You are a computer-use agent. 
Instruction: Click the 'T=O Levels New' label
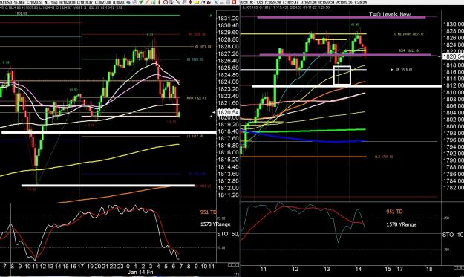390,14
